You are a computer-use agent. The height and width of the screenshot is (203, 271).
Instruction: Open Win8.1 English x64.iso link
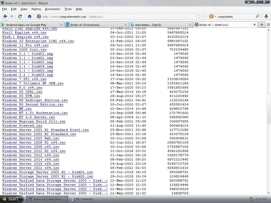click(x=25, y=37)
